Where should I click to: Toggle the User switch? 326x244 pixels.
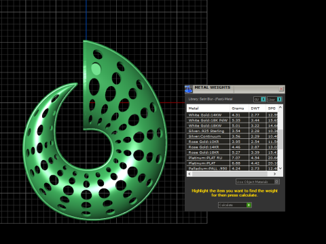pyautogui.click(x=274, y=99)
